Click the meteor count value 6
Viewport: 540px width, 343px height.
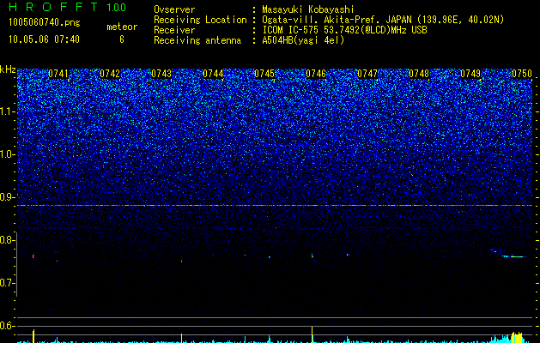pos(122,39)
